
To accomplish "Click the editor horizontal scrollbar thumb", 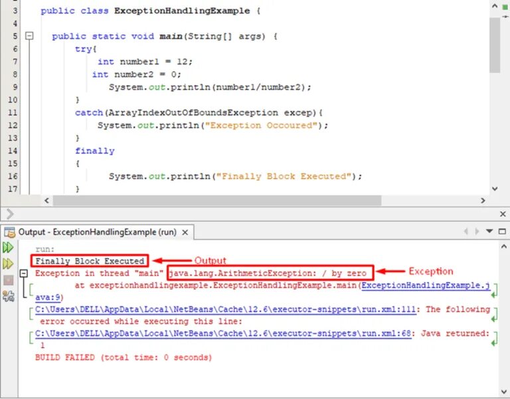I will [217, 200].
